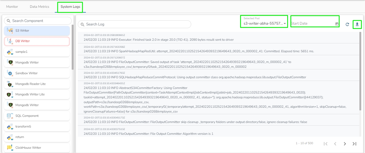Click the magnifier icon in Search Log
Image resolution: width=365 pixels, height=153 pixels.
coord(82,24)
